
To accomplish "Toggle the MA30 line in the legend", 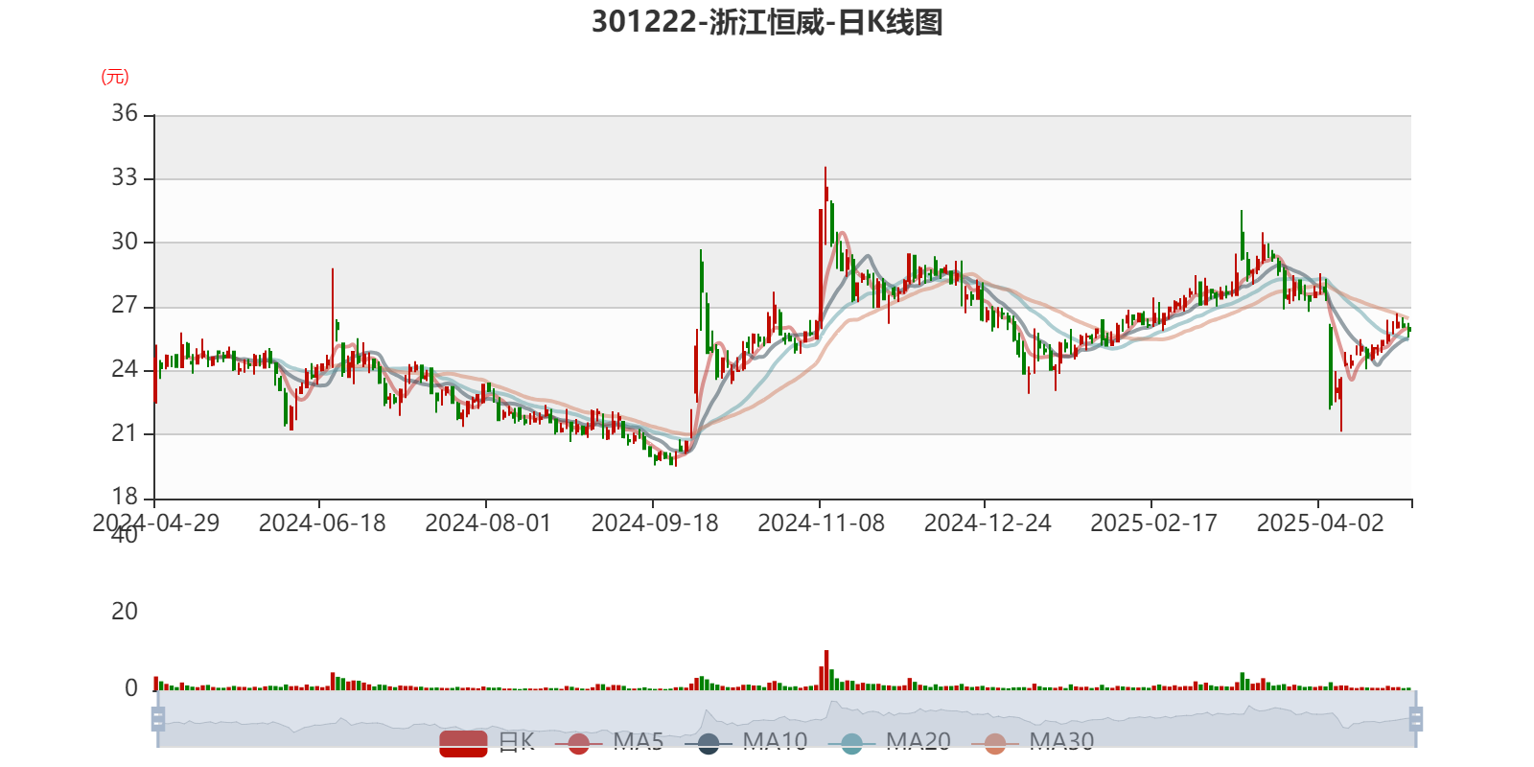I will (1033, 742).
